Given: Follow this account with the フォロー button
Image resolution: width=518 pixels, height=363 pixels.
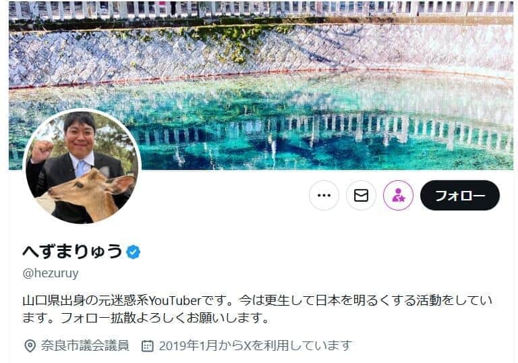Looking at the screenshot, I should [460, 195].
